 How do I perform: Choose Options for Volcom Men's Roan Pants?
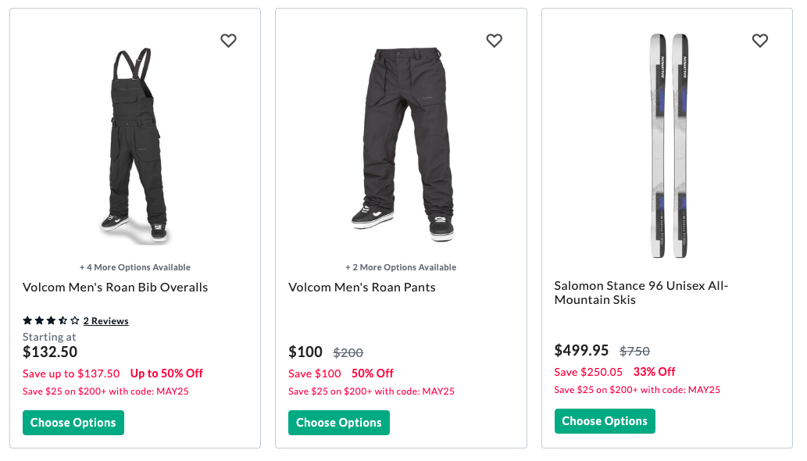tap(339, 423)
